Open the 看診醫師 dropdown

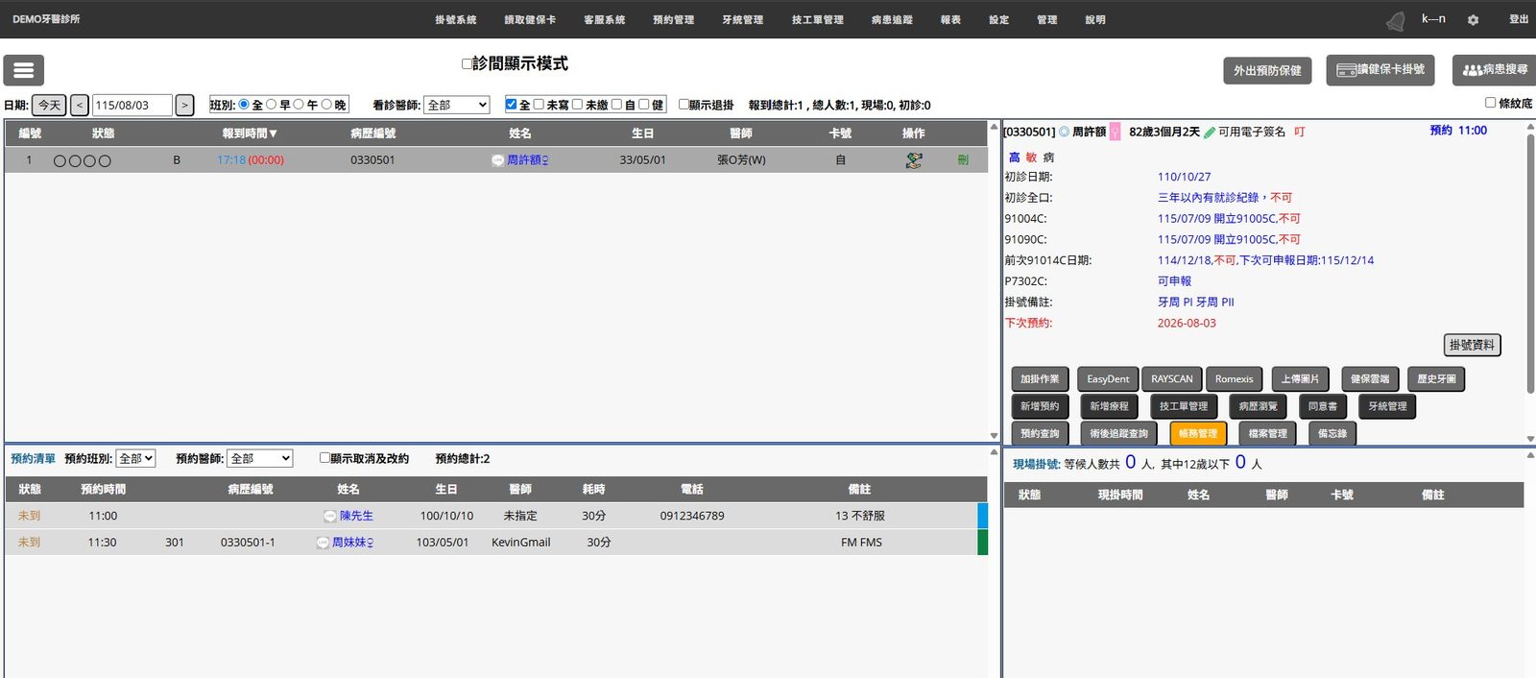(x=457, y=105)
